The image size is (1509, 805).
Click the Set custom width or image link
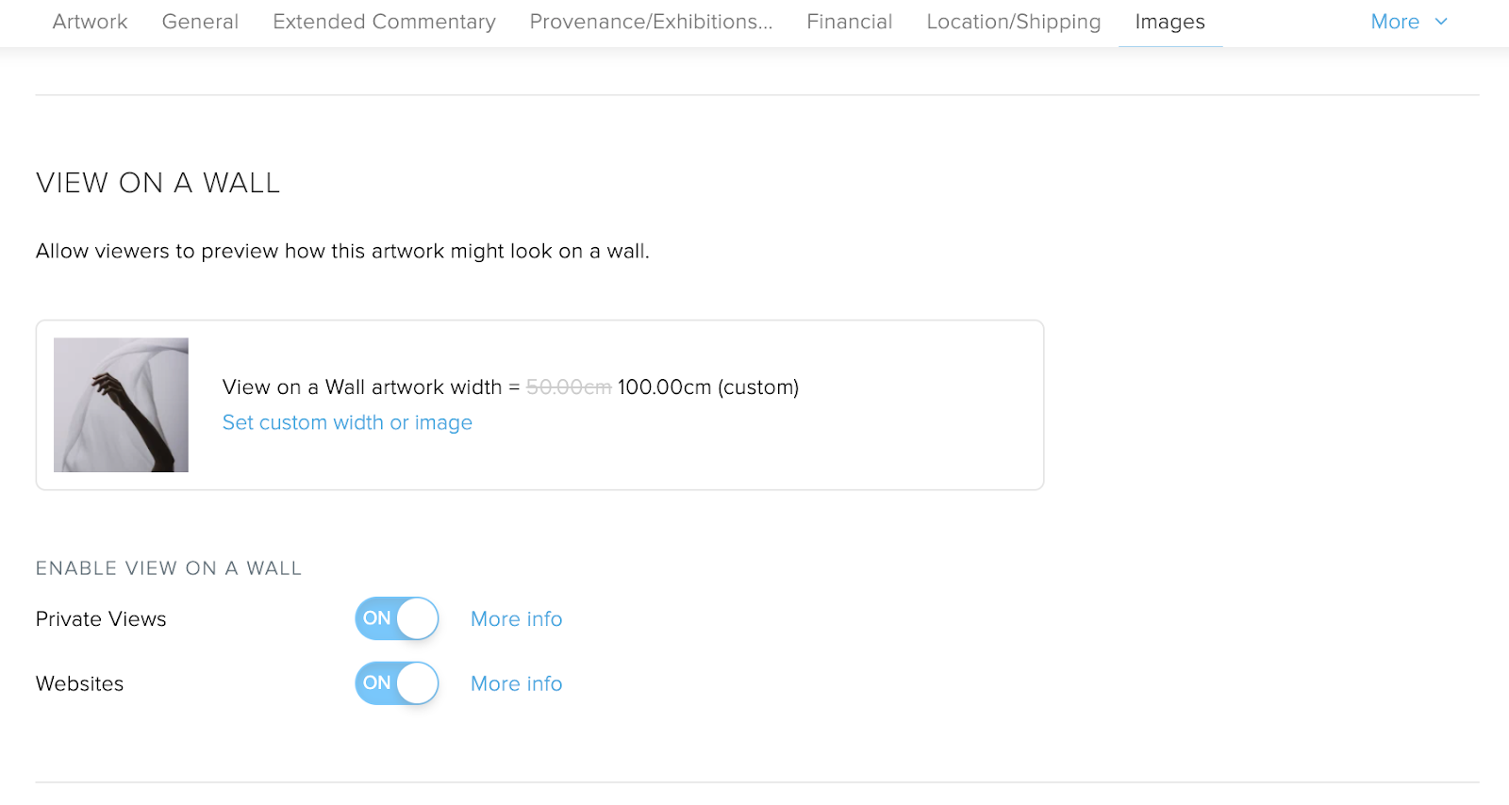point(347,423)
